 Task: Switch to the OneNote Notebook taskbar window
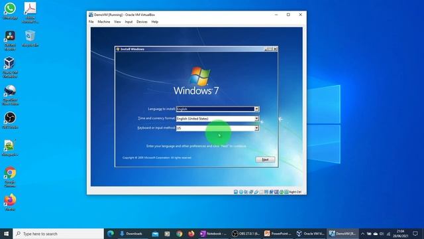click(213, 234)
